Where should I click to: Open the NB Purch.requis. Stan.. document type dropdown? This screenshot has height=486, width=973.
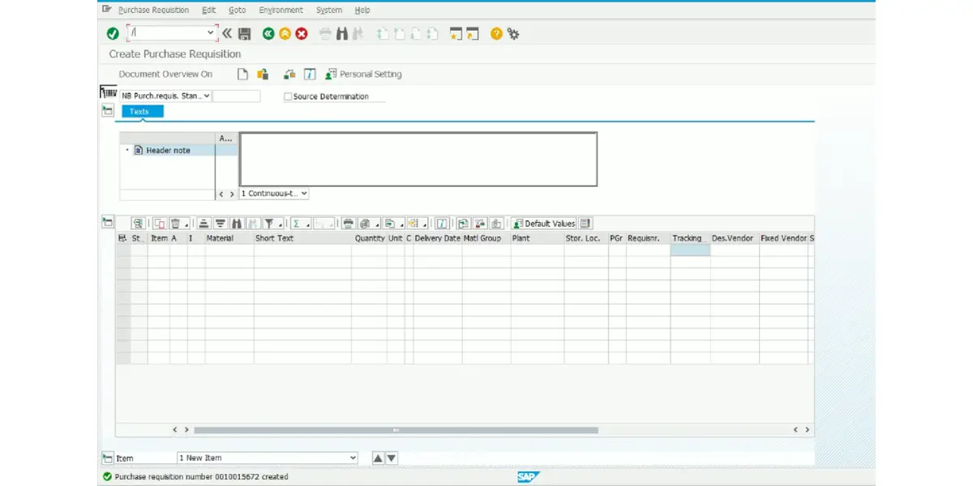(x=207, y=96)
